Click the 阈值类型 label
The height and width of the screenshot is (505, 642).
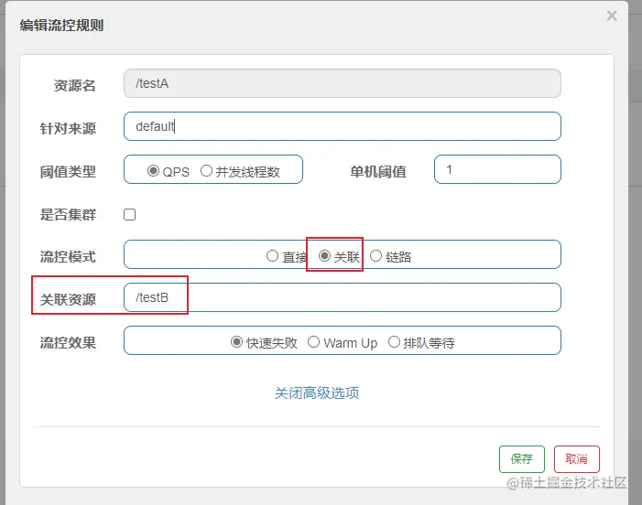68,171
